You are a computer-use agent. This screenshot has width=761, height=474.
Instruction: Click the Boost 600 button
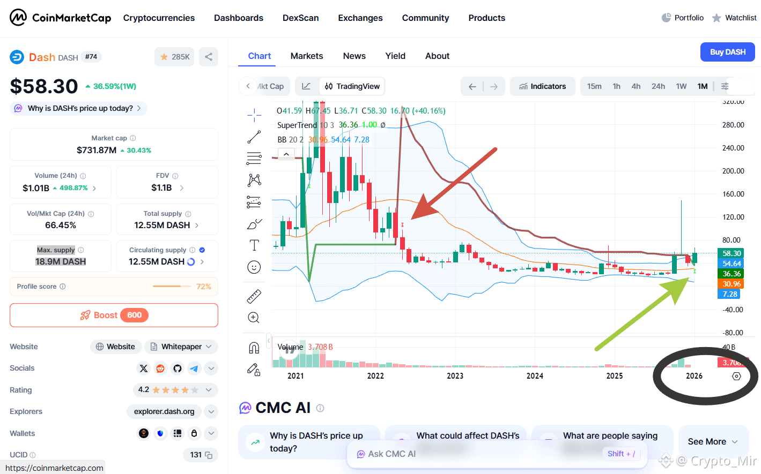click(114, 315)
